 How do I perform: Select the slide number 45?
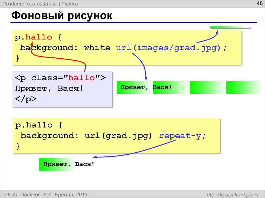click(260, 4)
